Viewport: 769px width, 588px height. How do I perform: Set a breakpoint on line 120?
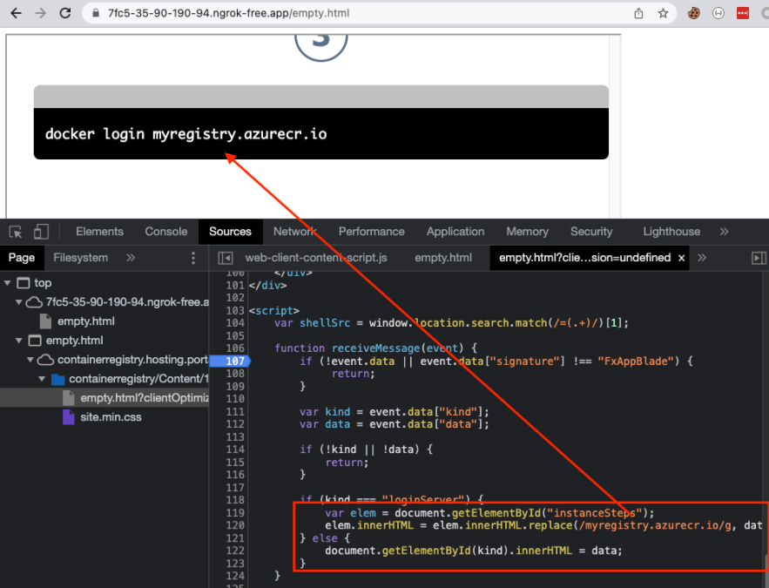pos(235,525)
